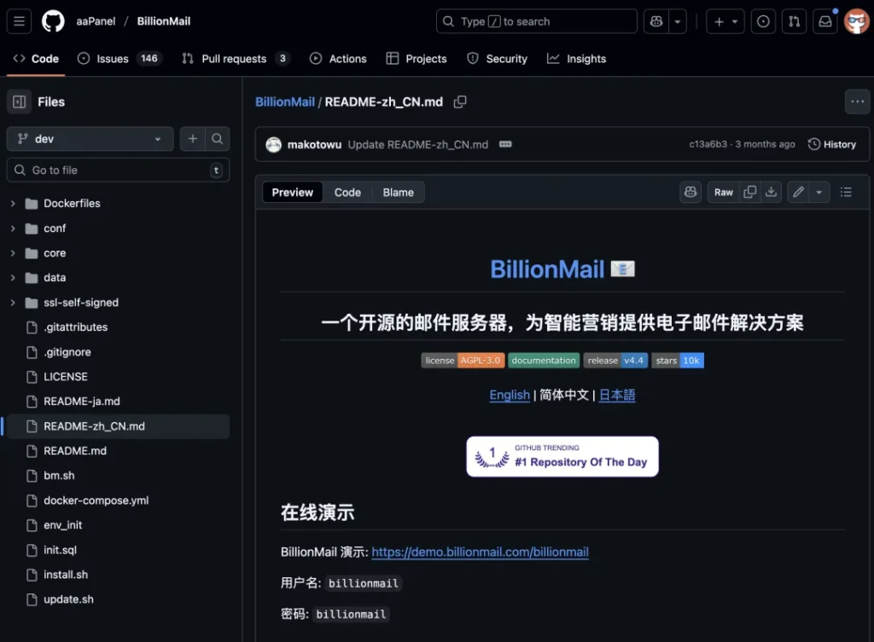This screenshot has height=642, width=874.
Task: Open the Files panel icon in sidebar
Action: 19,101
